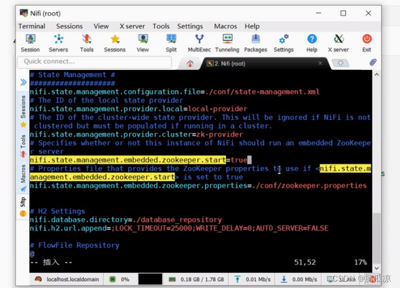Click the terminal scrollbar up arrow
This screenshot has height=288, width=400.
(377, 74)
